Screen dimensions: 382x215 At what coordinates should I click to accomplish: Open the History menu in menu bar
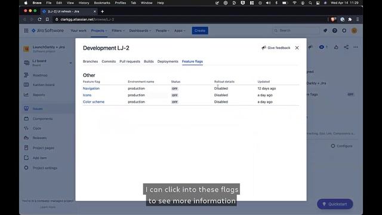click(84, 3)
